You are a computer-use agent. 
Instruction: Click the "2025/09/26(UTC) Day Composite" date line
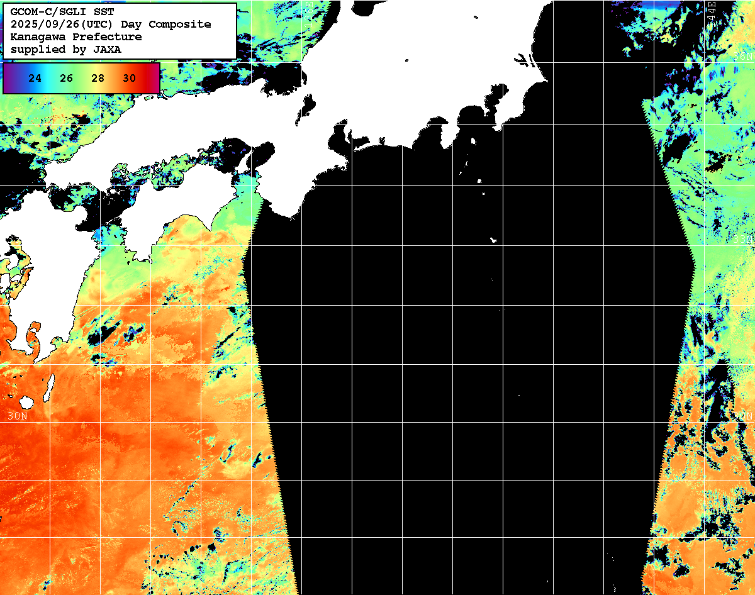click(111, 25)
